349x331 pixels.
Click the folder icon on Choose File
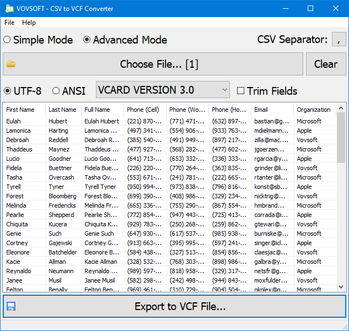11,64
